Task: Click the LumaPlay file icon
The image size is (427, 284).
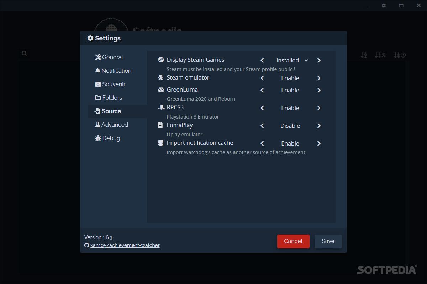Action: (x=161, y=125)
